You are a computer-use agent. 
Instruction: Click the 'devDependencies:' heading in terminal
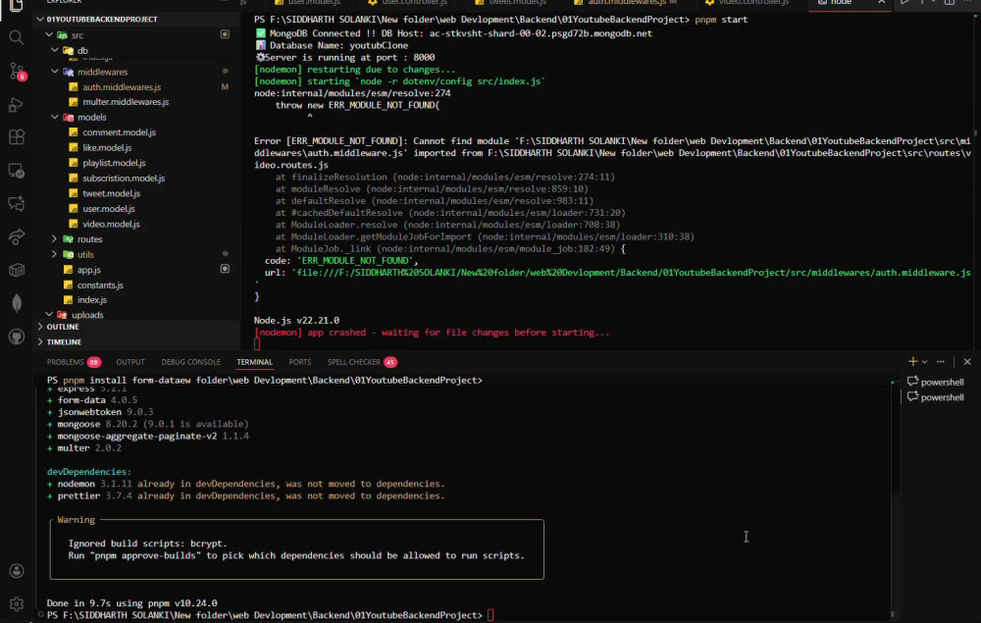tap(89, 472)
